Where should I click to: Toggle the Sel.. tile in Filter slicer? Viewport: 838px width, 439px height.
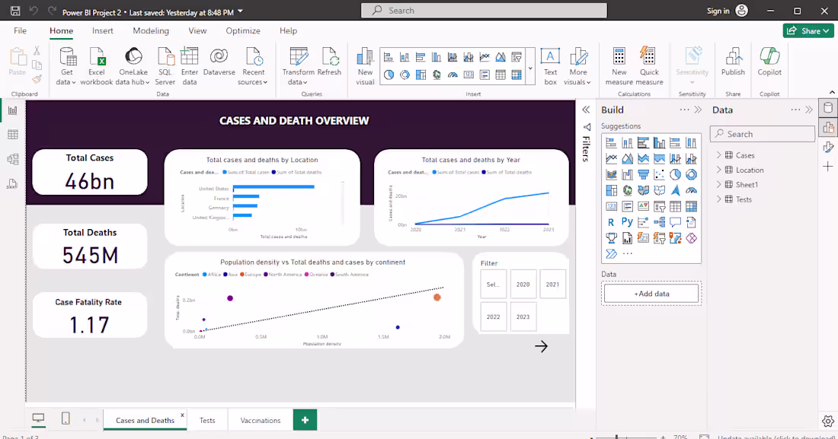(x=494, y=285)
